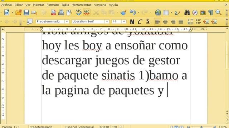The image size is (229, 128).
Task: Expand the Predeterminado paragraph style list
Action: (x=67, y=21)
